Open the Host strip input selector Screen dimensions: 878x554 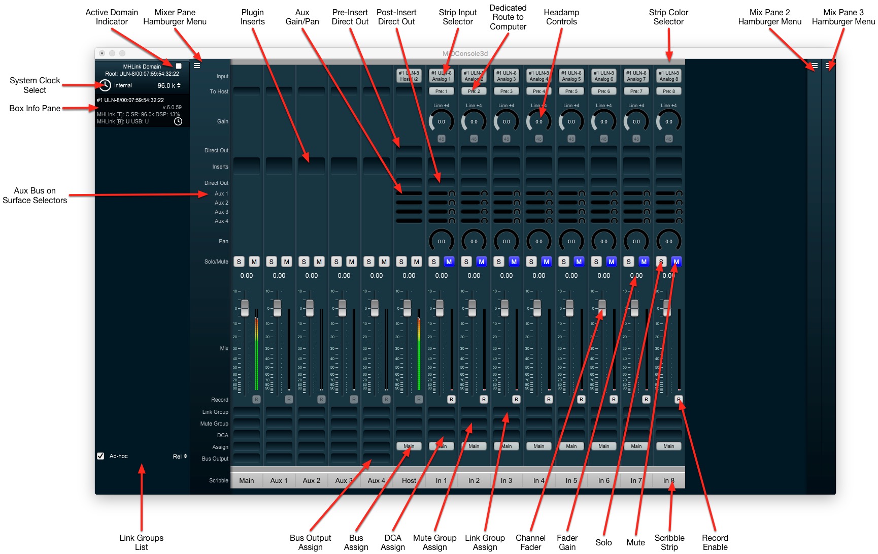409,76
